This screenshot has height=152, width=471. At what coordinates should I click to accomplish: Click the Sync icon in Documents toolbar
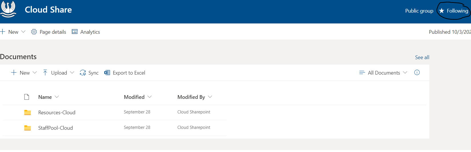pyautogui.click(x=83, y=73)
